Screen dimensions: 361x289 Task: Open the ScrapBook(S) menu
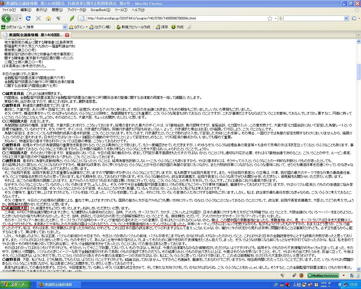click(100, 10)
